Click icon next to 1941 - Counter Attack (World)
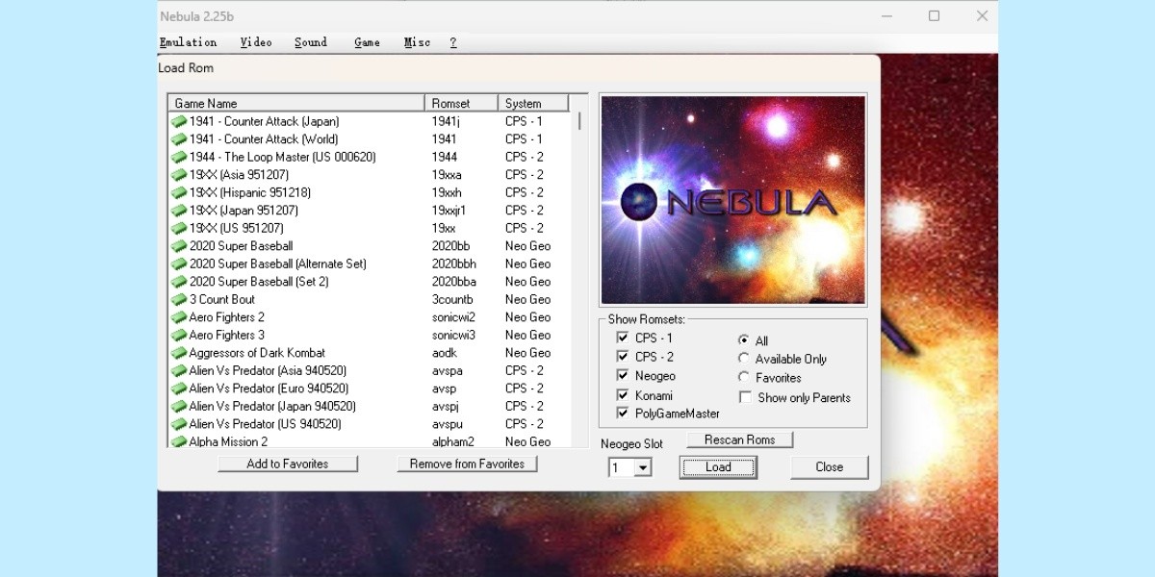The height and width of the screenshot is (577, 1155). (179, 139)
